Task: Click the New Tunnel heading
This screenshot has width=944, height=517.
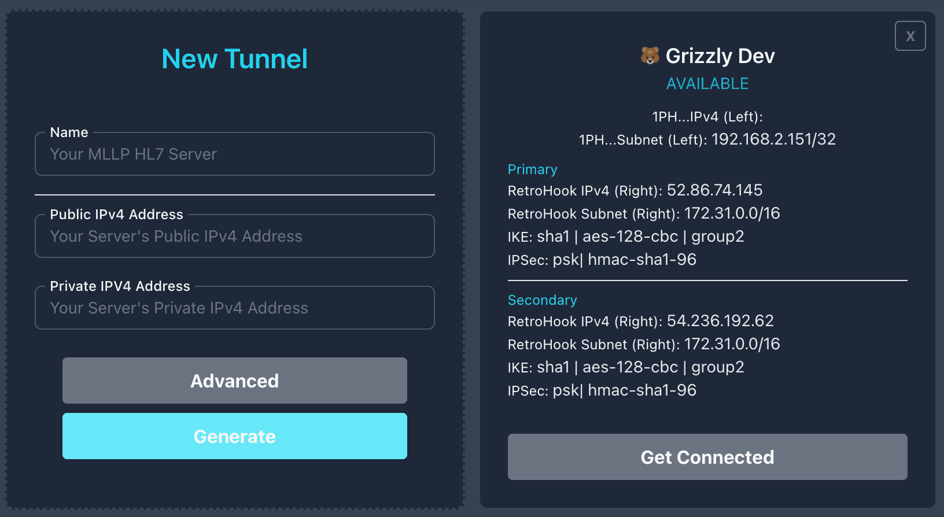Action: (x=235, y=59)
